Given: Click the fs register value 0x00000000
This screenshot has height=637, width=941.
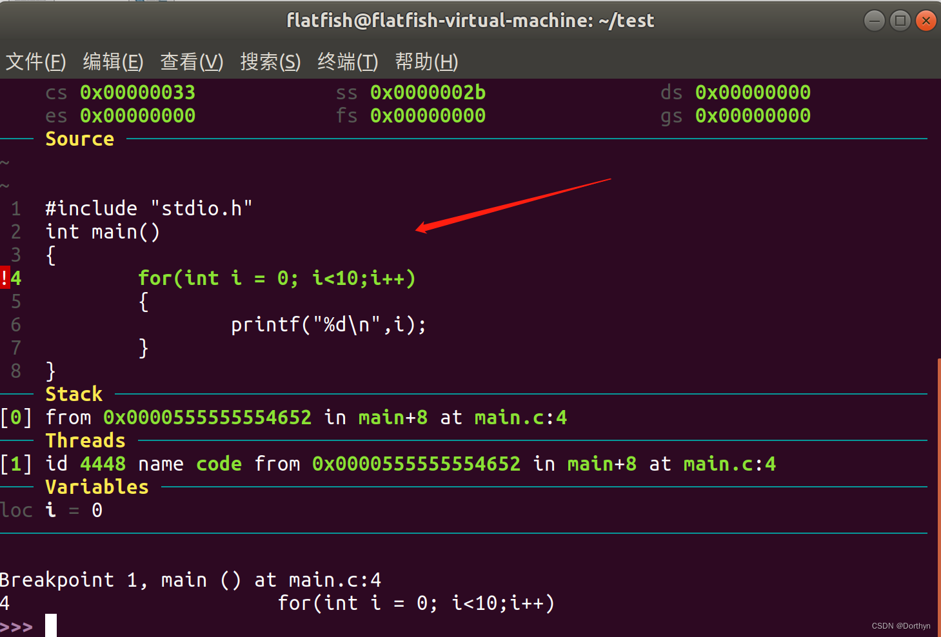Looking at the screenshot, I should (x=428, y=115).
